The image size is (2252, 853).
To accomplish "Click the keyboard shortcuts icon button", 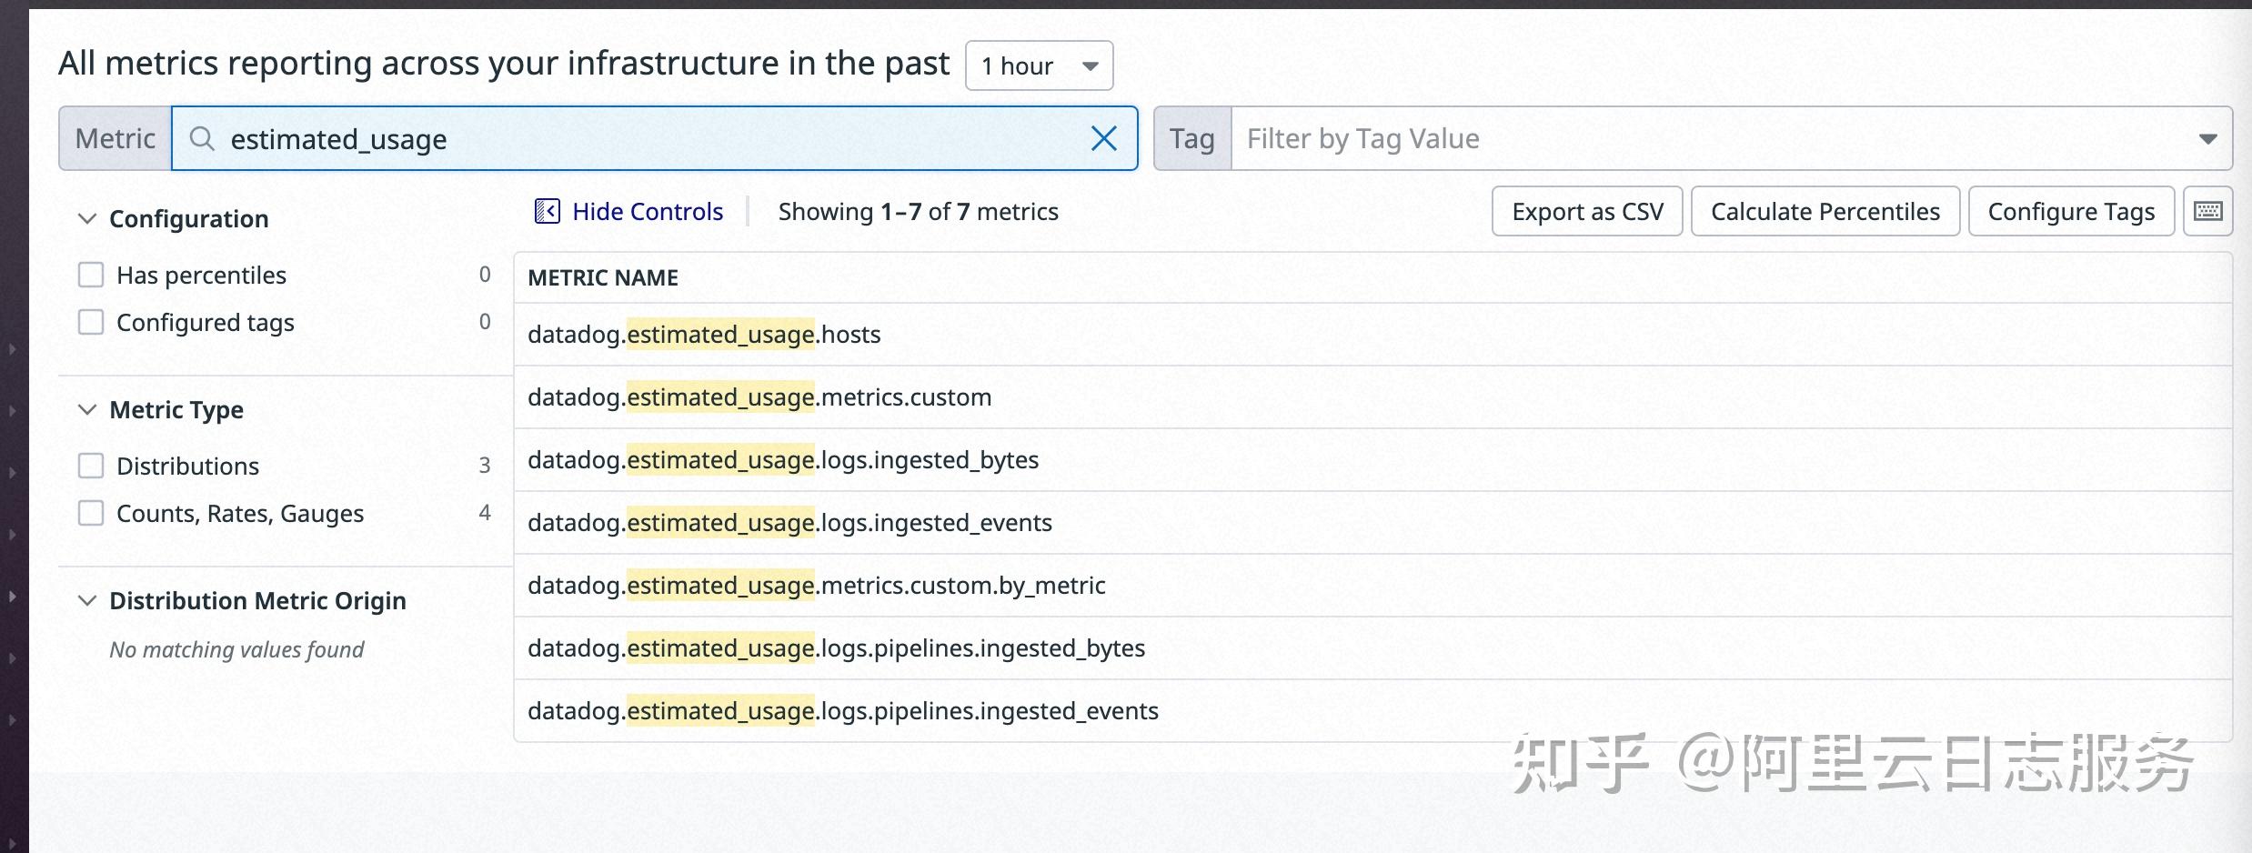I will click(2207, 210).
